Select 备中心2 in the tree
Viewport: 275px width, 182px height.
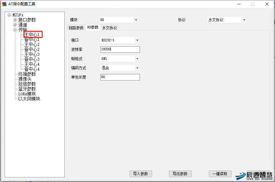[32, 49]
